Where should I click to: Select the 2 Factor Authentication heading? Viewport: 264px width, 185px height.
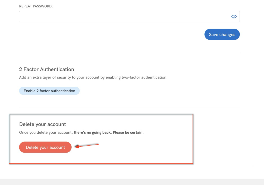click(x=46, y=69)
